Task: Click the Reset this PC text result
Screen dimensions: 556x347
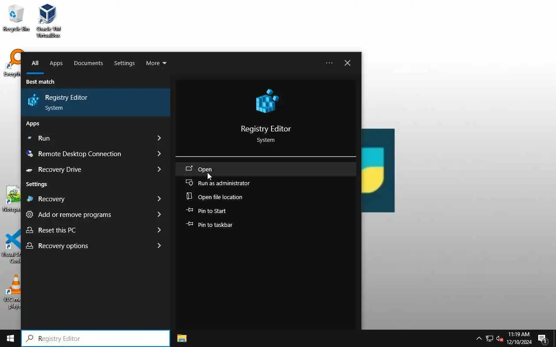Action: coord(57,230)
